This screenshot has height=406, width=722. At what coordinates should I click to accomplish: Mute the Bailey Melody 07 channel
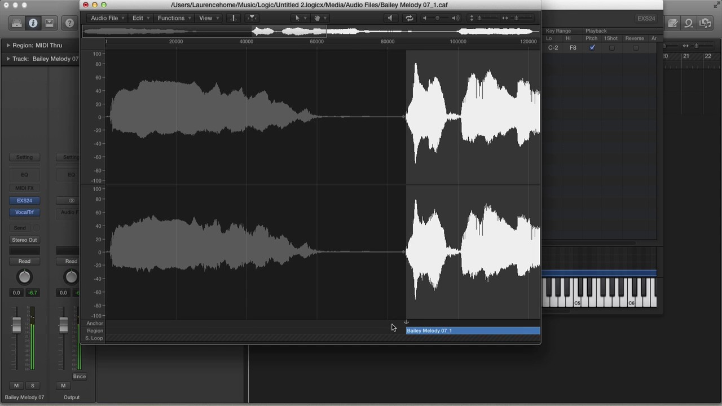[x=16, y=386]
